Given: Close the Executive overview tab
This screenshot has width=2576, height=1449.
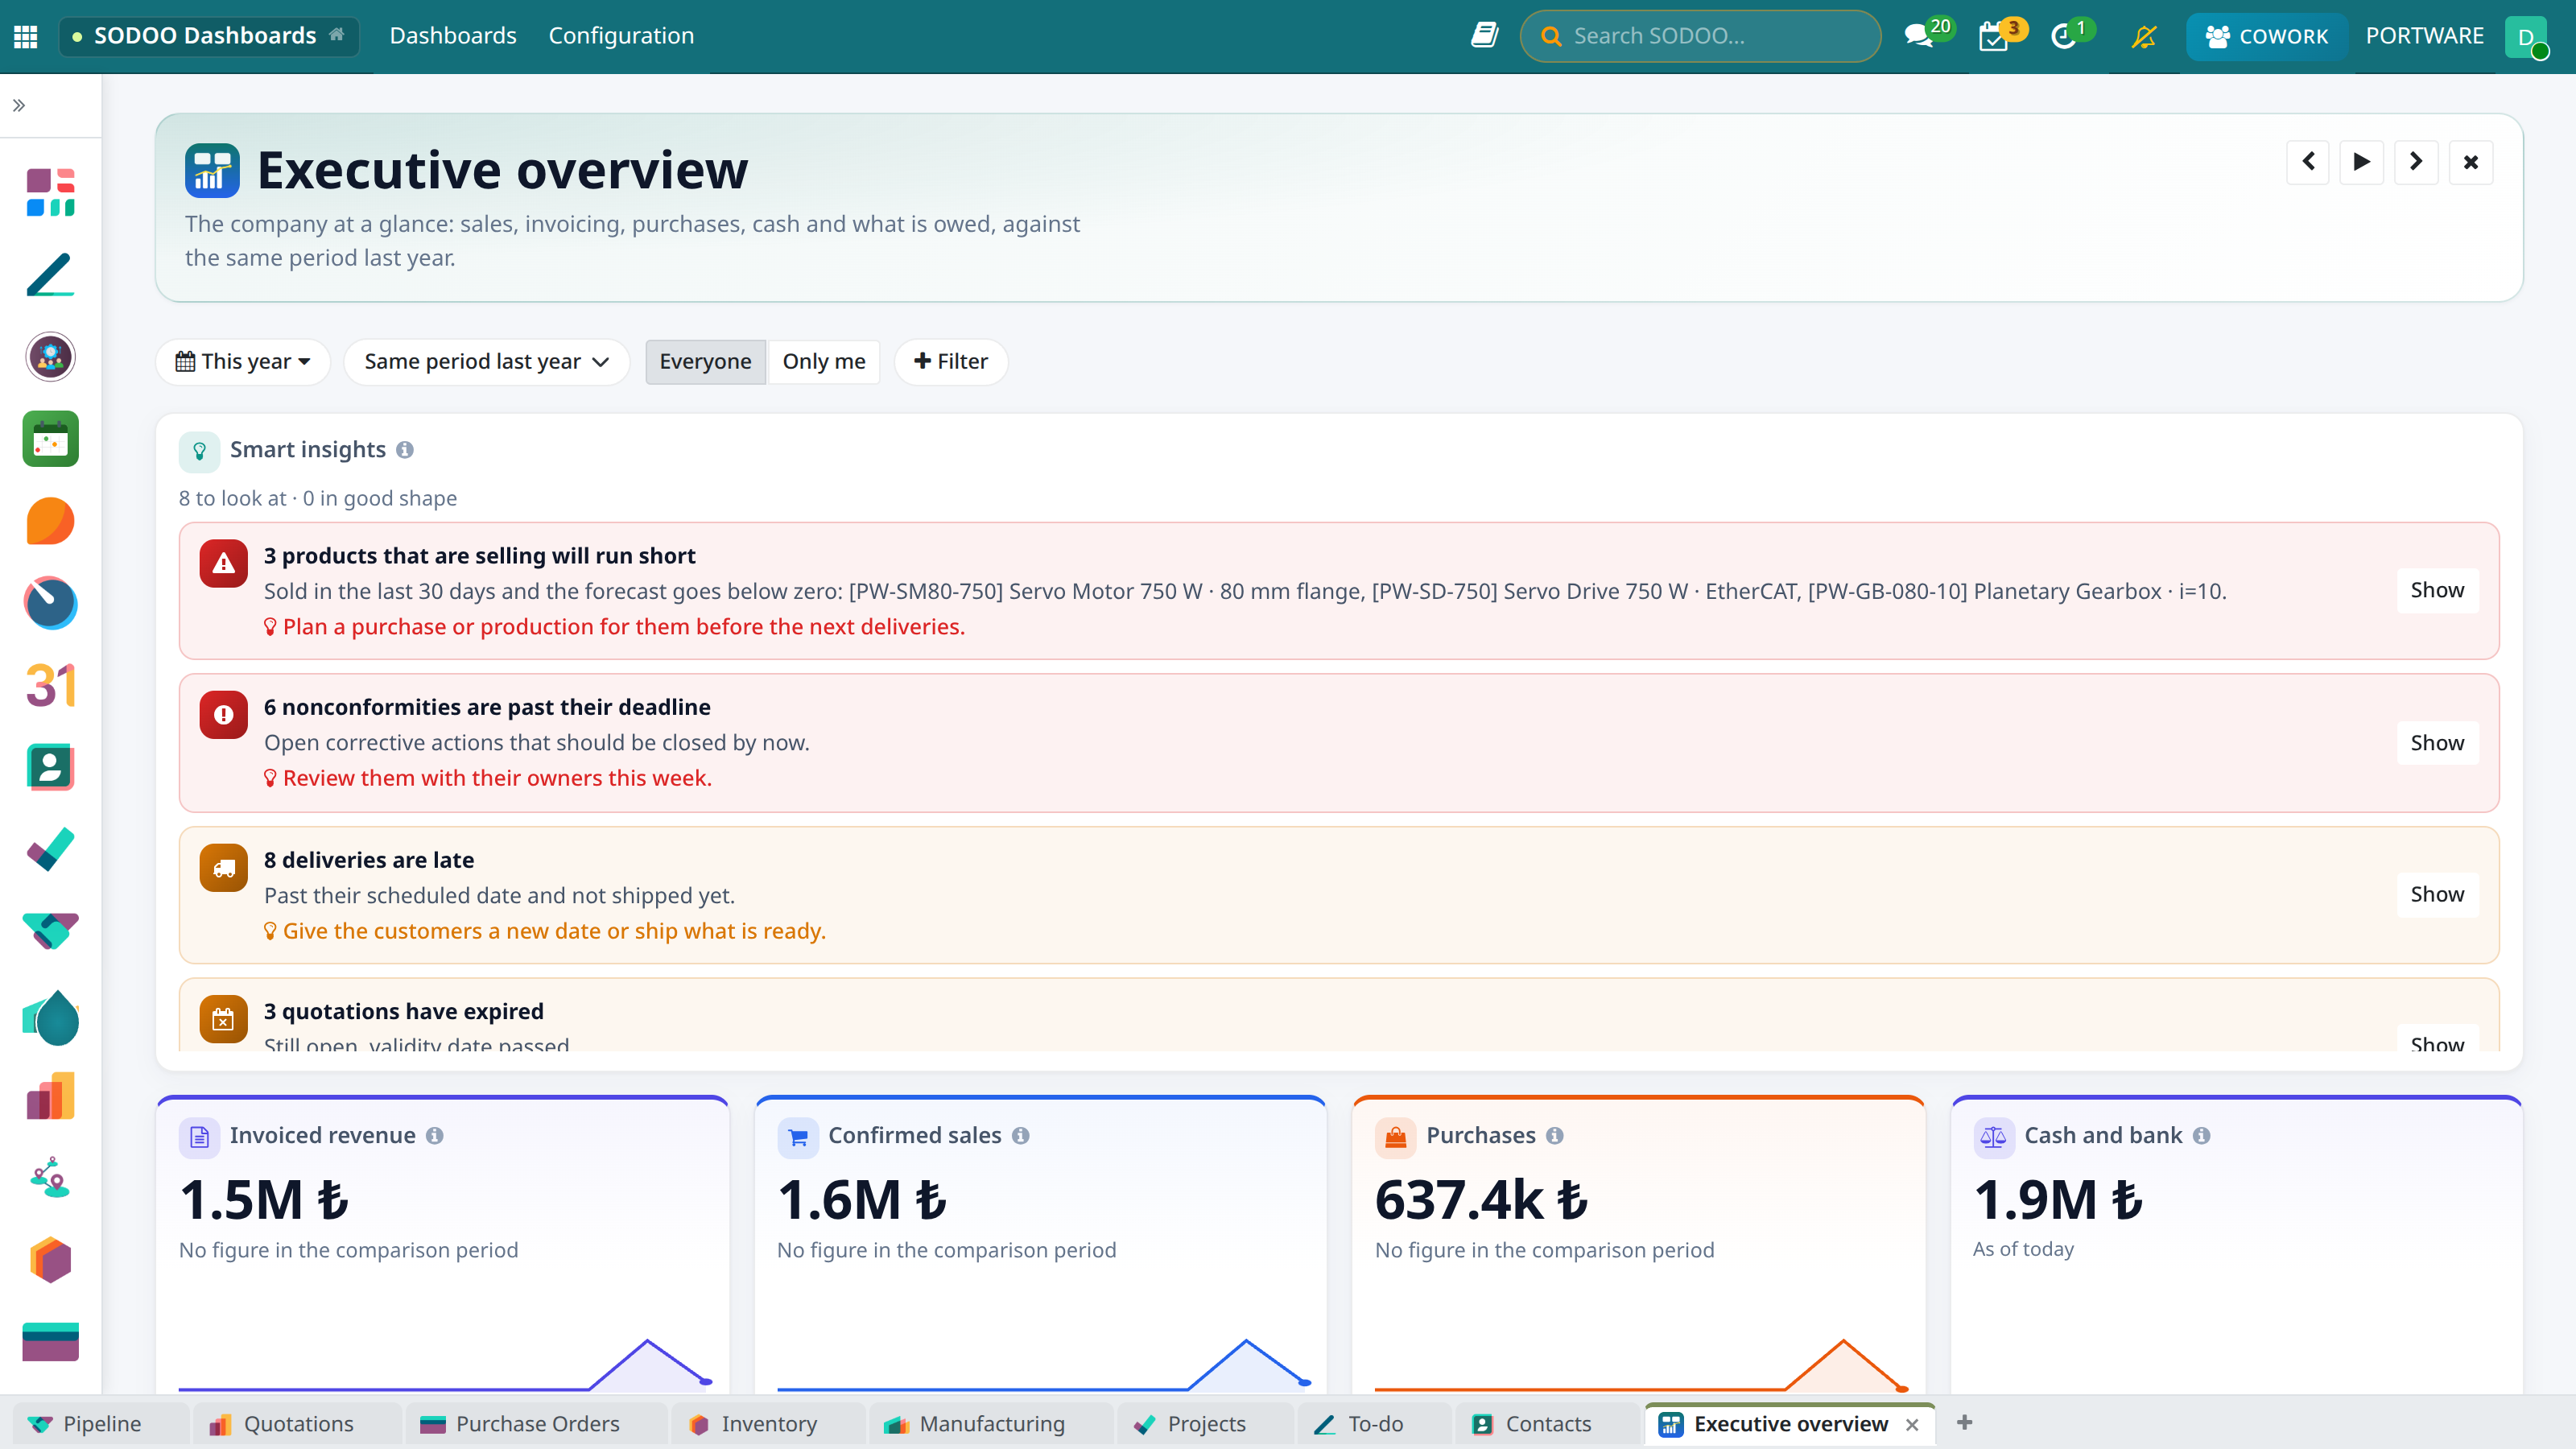Looking at the screenshot, I should click(x=1912, y=1425).
